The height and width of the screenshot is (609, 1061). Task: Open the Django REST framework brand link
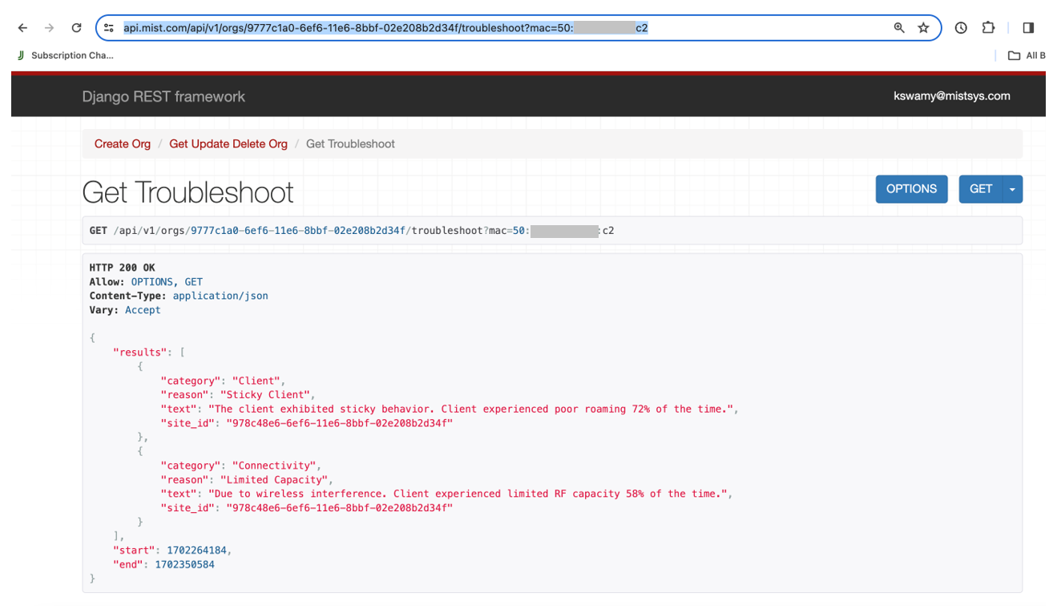[x=163, y=97]
